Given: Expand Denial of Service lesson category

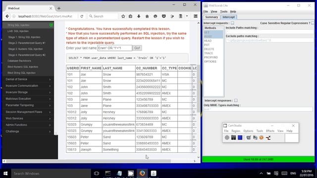Looking at the screenshot, I should [28, 79].
